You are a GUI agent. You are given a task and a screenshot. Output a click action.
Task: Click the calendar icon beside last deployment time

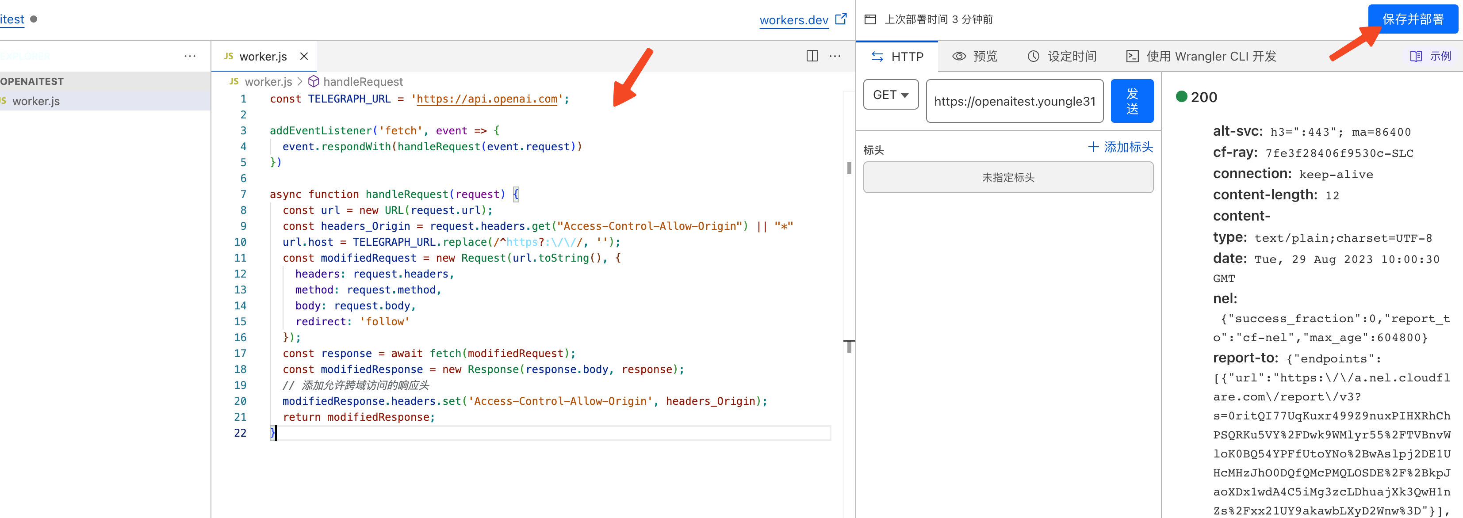[x=870, y=19]
